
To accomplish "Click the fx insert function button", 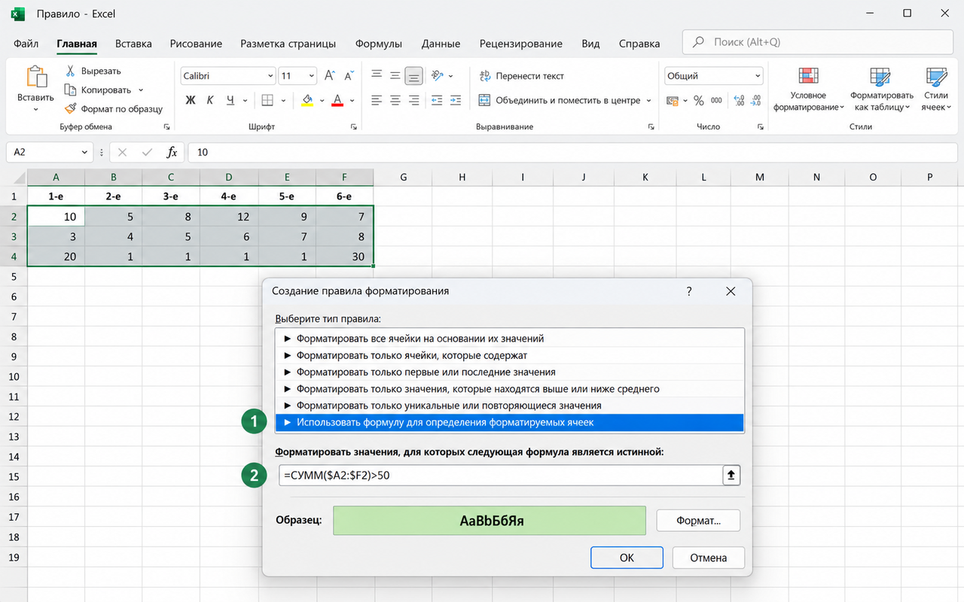I will click(x=172, y=152).
